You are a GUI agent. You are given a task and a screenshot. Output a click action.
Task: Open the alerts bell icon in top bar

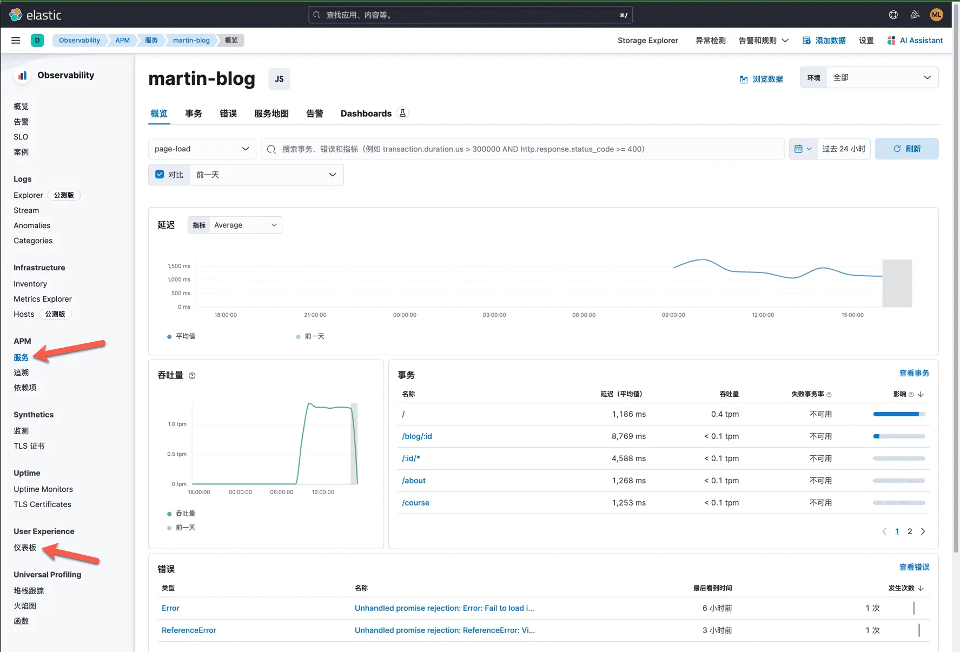pyautogui.click(x=915, y=15)
